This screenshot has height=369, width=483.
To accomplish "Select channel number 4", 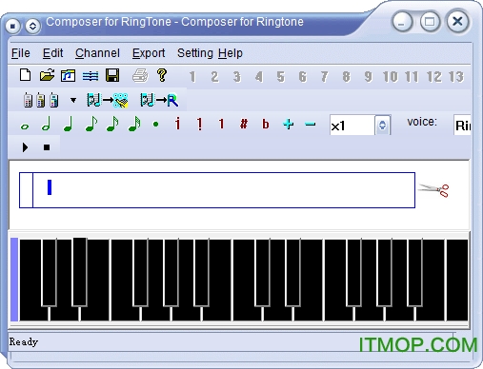I will tap(259, 77).
